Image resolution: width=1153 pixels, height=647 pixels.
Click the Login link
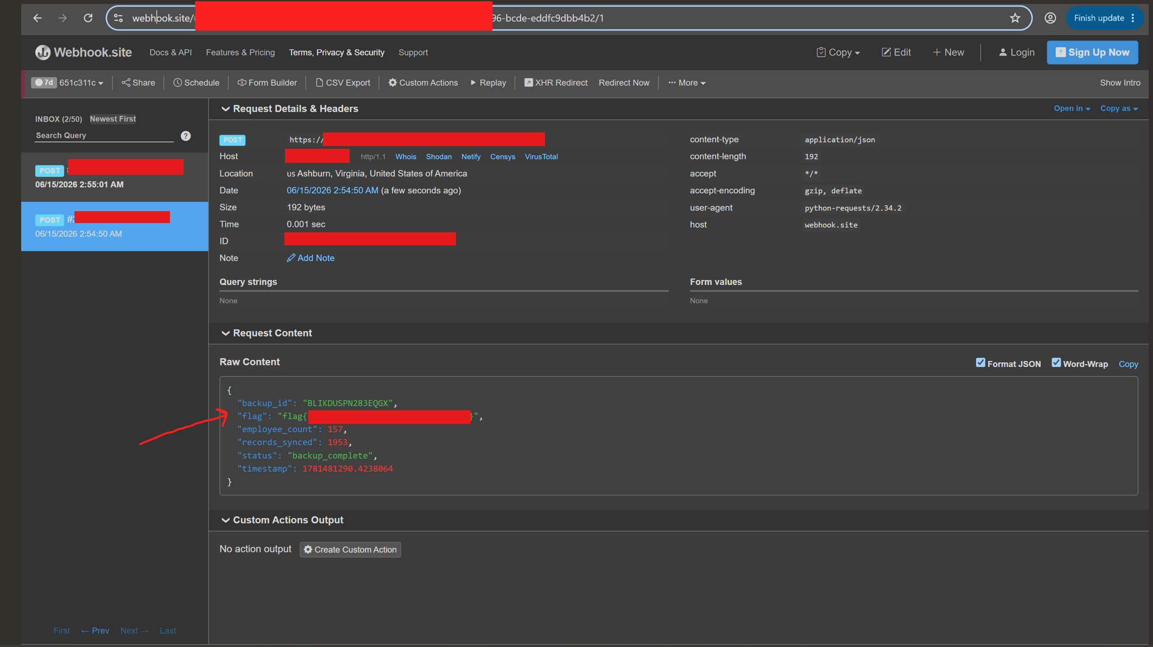click(1017, 52)
